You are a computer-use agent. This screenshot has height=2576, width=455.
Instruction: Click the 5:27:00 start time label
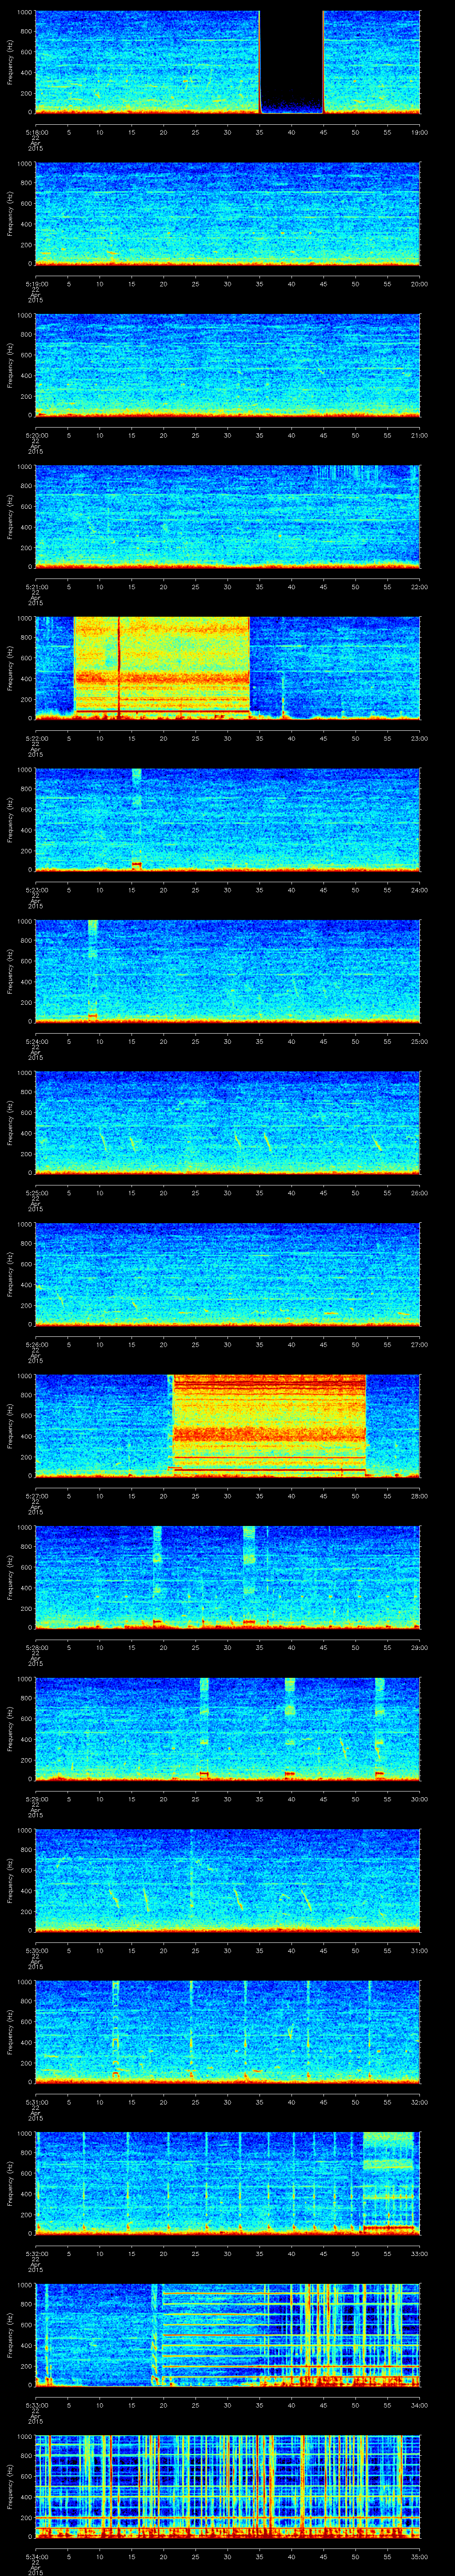36,1496
